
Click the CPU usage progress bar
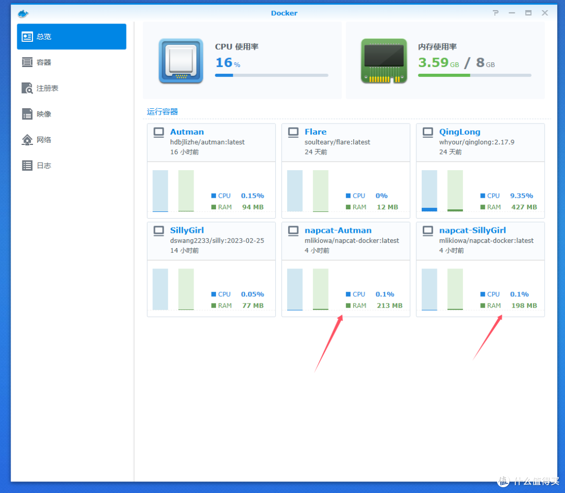coord(272,75)
